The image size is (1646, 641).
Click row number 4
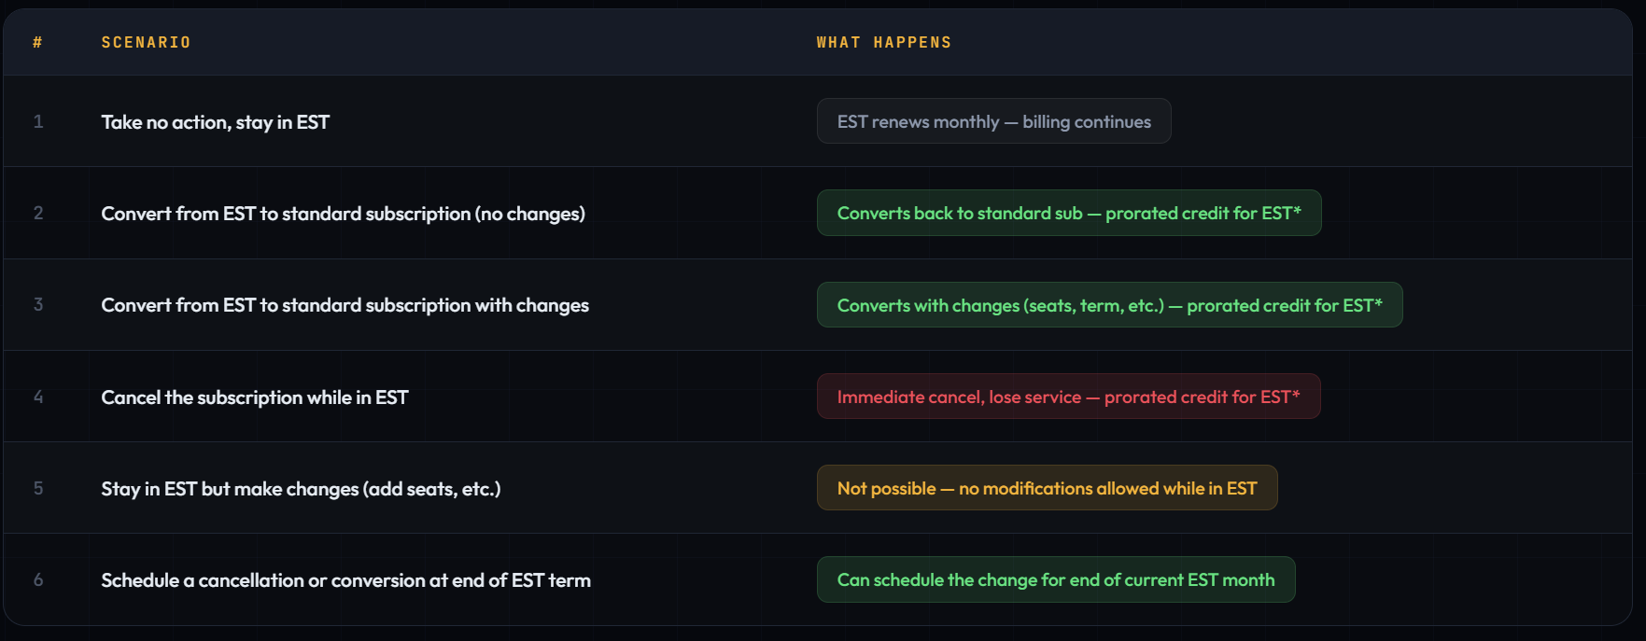(38, 397)
